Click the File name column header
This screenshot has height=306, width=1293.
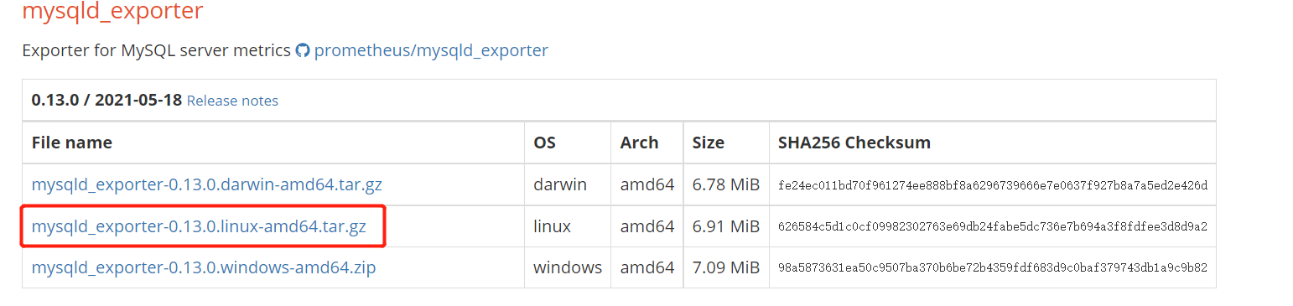pos(72,143)
